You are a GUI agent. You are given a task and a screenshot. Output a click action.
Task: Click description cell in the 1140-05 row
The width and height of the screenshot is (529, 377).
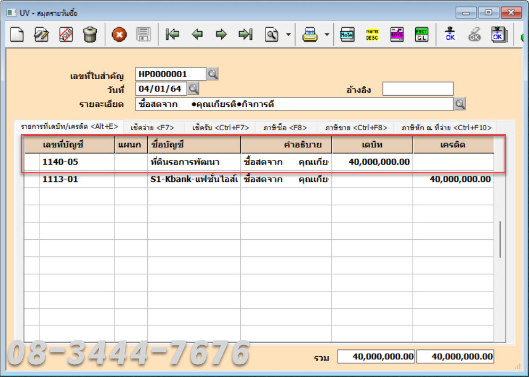pyautogui.click(x=286, y=162)
